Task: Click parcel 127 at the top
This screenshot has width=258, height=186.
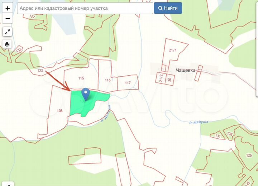Action: click(x=32, y=16)
